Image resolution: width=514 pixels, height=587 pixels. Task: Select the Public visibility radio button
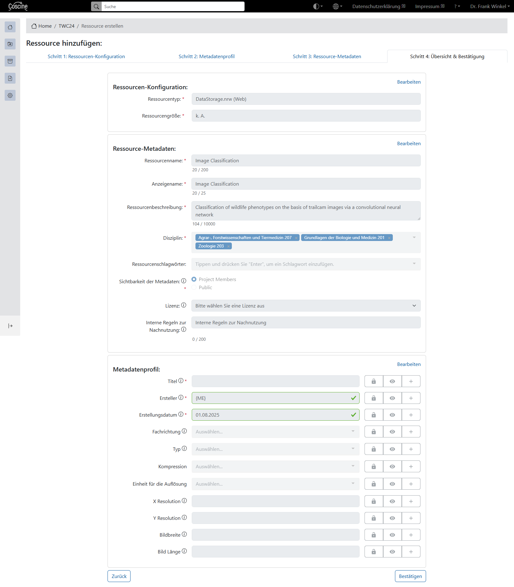click(x=194, y=287)
